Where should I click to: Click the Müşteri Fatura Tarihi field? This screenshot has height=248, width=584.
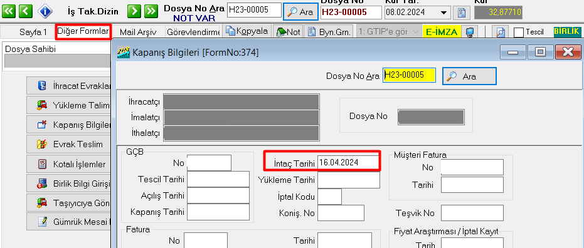tap(472, 185)
